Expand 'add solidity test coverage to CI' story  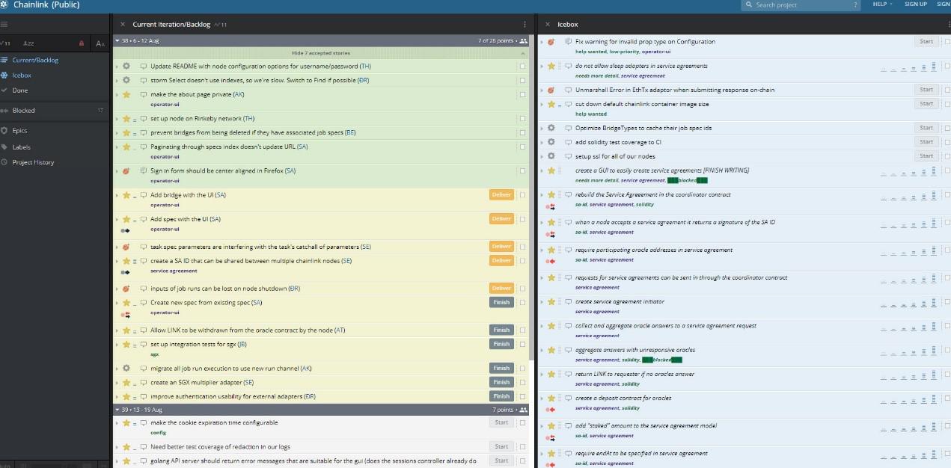[x=542, y=142]
